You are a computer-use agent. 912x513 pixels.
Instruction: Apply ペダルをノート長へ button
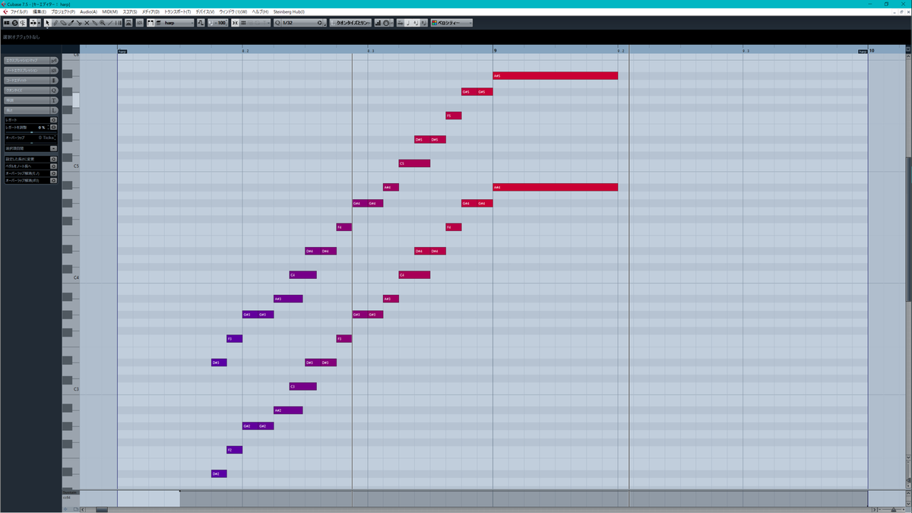pos(54,166)
